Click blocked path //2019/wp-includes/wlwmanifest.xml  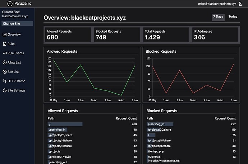pyautogui.click(x=191, y=159)
